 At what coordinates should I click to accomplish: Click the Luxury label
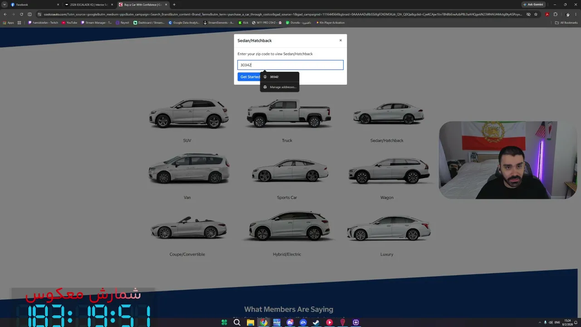387,254
